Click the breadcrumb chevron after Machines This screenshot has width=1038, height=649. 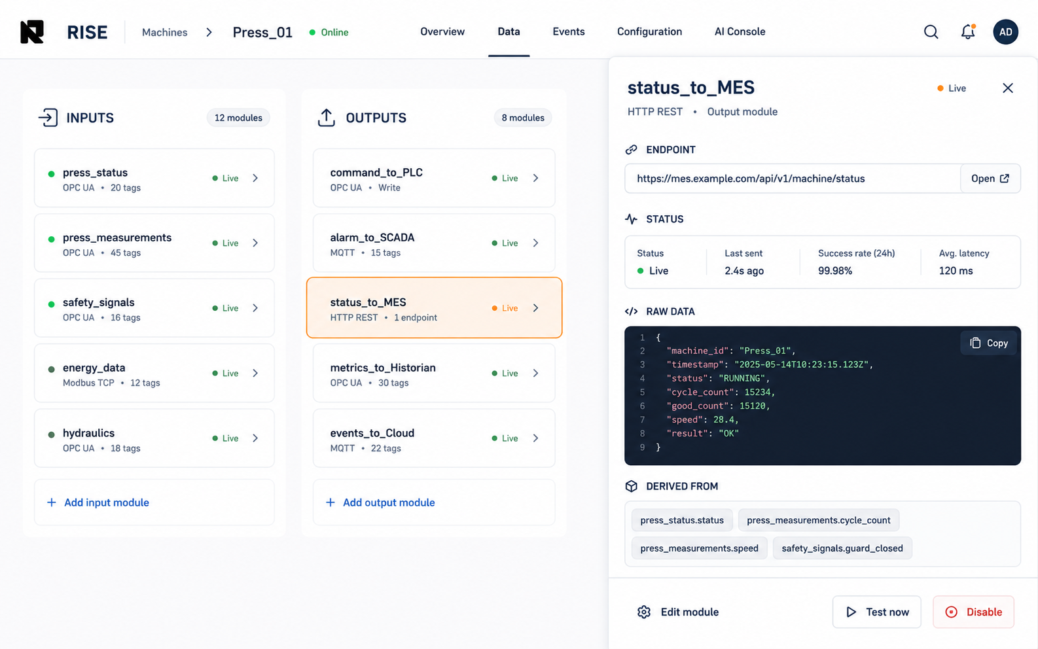click(209, 32)
